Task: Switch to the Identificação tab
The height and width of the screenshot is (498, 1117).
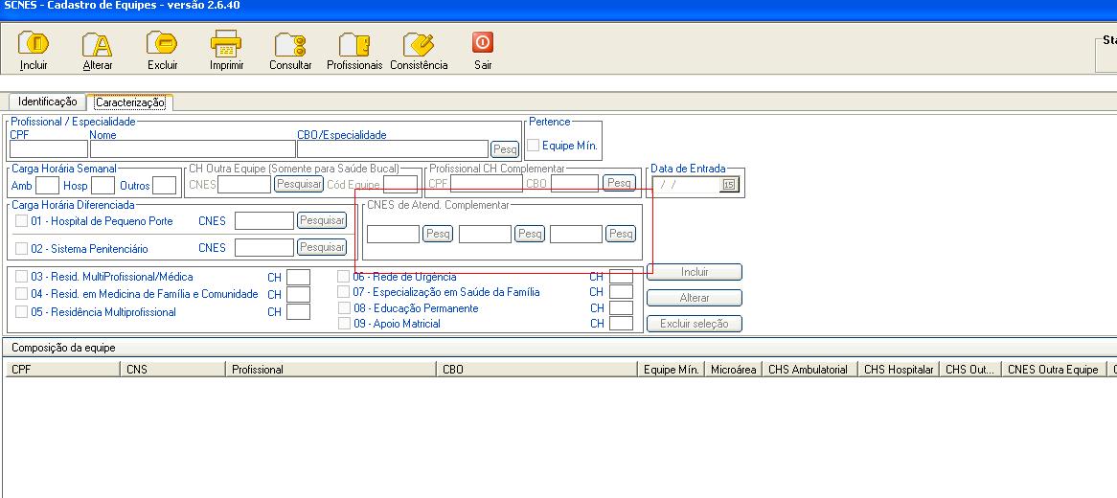Action: (x=47, y=102)
